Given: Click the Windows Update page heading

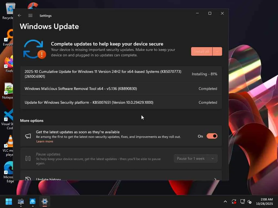Looking at the screenshot, I should tap(49, 26).
